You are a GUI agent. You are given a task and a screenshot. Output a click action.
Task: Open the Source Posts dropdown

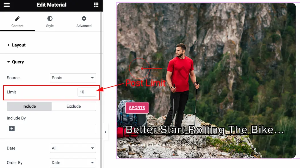(x=73, y=78)
